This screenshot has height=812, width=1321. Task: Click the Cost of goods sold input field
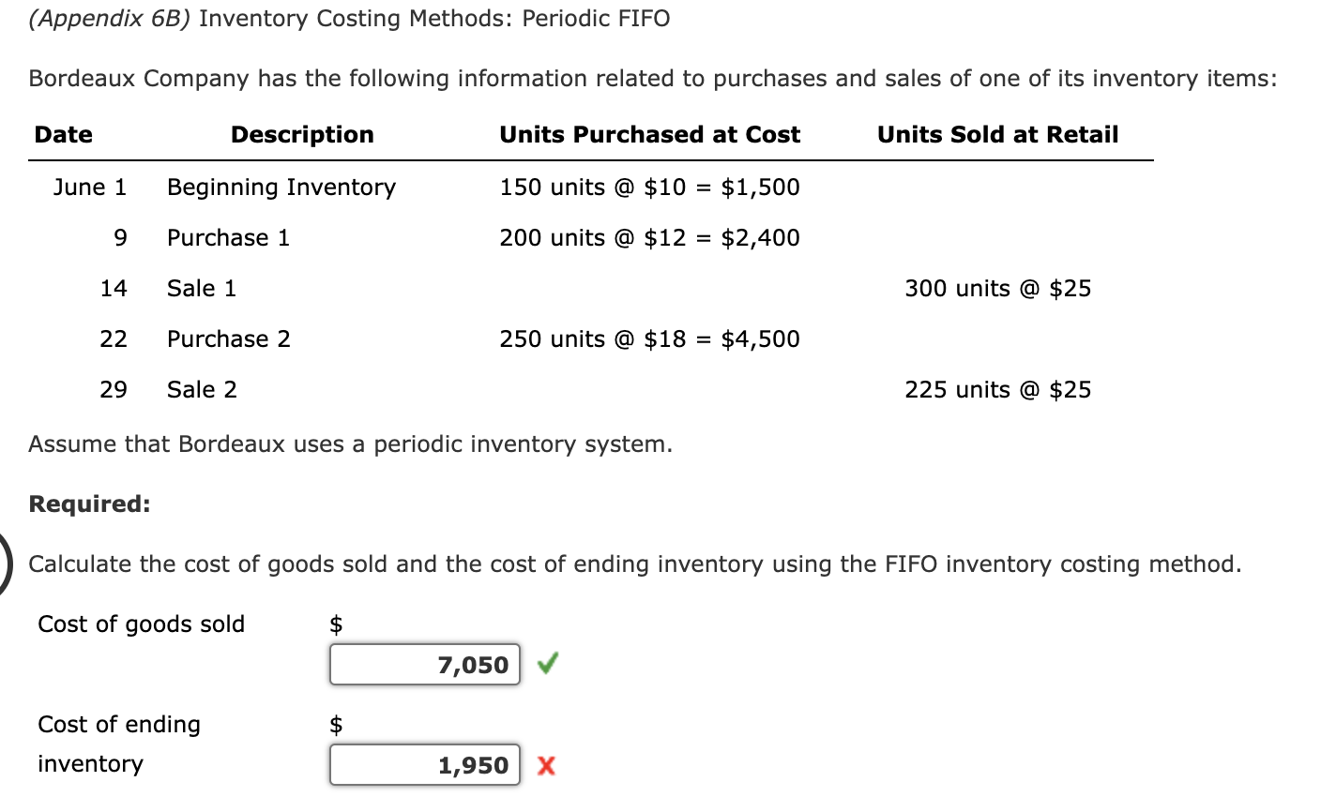pyautogui.click(x=424, y=664)
